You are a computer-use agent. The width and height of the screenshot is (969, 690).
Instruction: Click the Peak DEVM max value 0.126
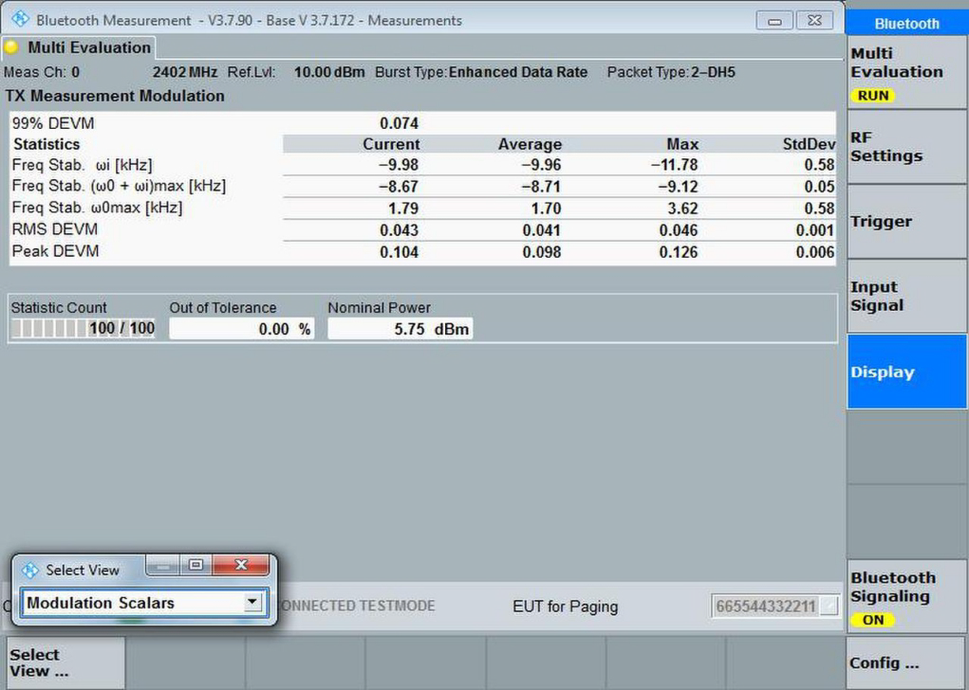[x=679, y=252]
